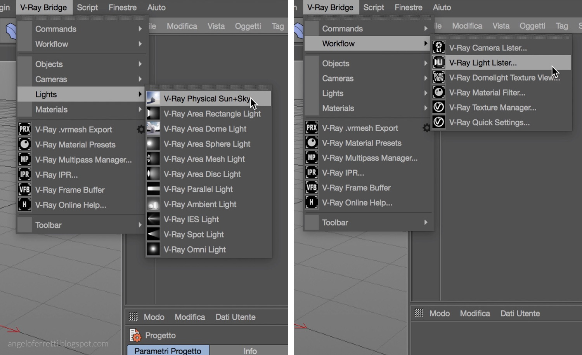The width and height of the screenshot is (582, 355).
Task: Open Vista menu in left object manager
Action: click(216, 26)
